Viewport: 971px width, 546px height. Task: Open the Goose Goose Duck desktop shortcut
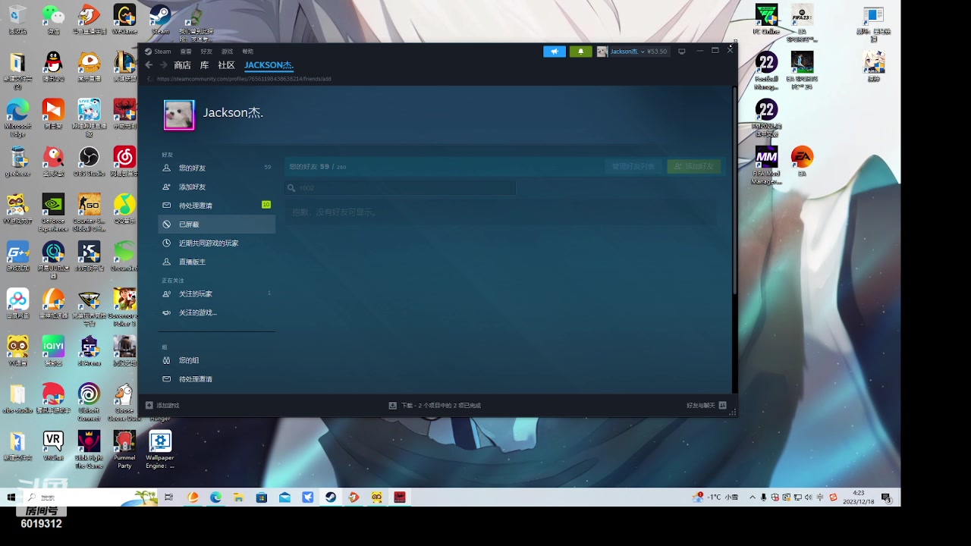click(x=124, y=402)
